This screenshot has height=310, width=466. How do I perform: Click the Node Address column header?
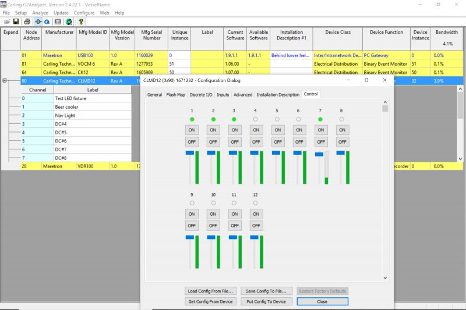click(31, 39)
